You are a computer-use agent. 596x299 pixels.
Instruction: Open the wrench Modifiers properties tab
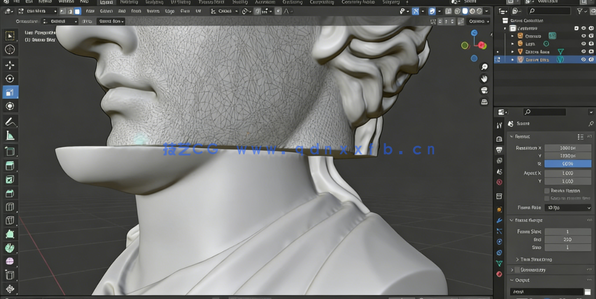coord(499,220)
